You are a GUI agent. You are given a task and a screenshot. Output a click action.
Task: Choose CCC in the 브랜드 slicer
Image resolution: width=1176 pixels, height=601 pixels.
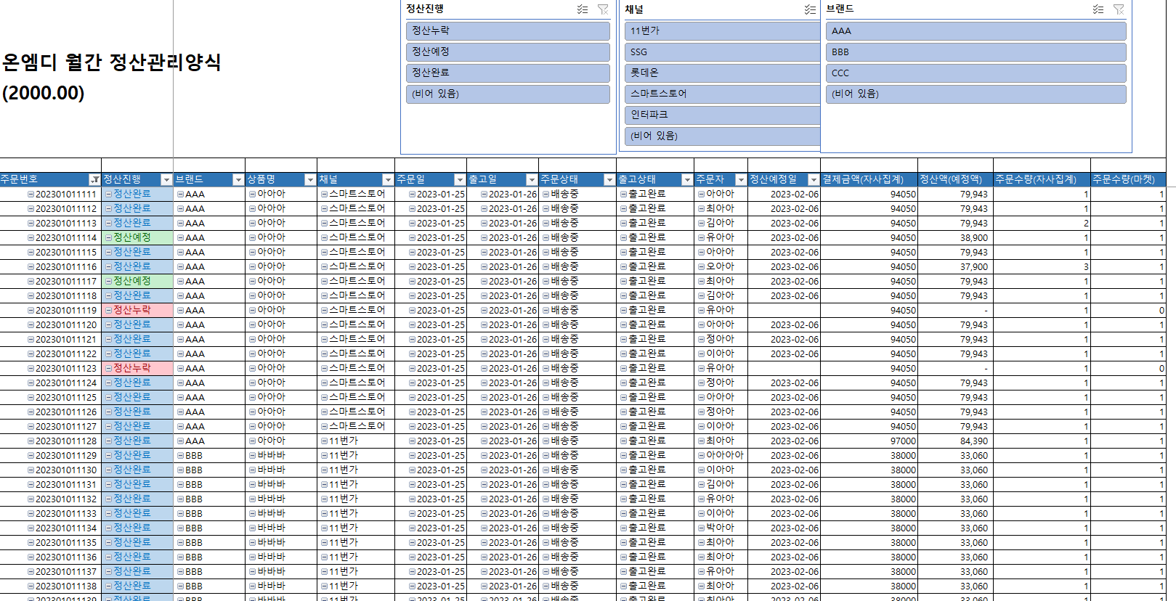976,73
